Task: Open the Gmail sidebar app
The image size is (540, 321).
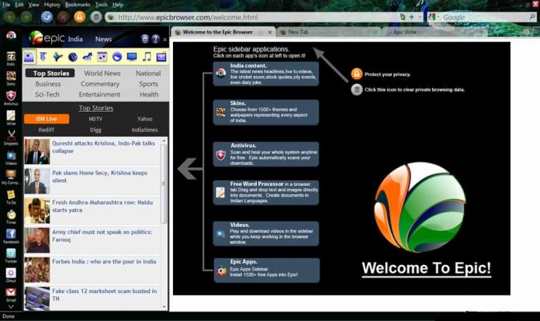Action: coord(11,293)
